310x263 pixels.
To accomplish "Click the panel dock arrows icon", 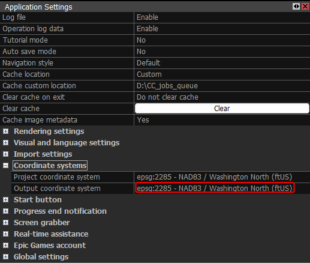I will coord(296,7).
